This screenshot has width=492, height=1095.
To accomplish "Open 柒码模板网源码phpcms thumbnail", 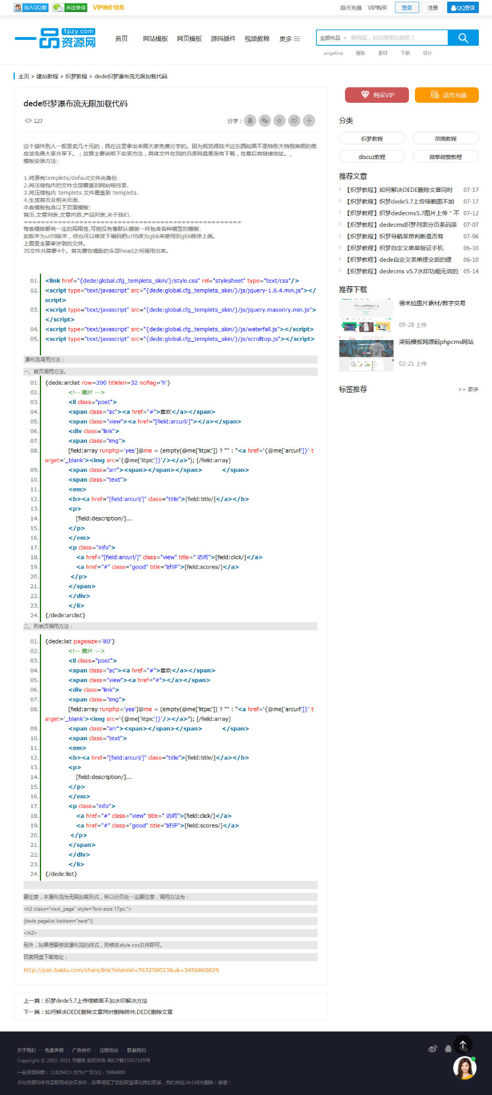I will coord(366,354).
